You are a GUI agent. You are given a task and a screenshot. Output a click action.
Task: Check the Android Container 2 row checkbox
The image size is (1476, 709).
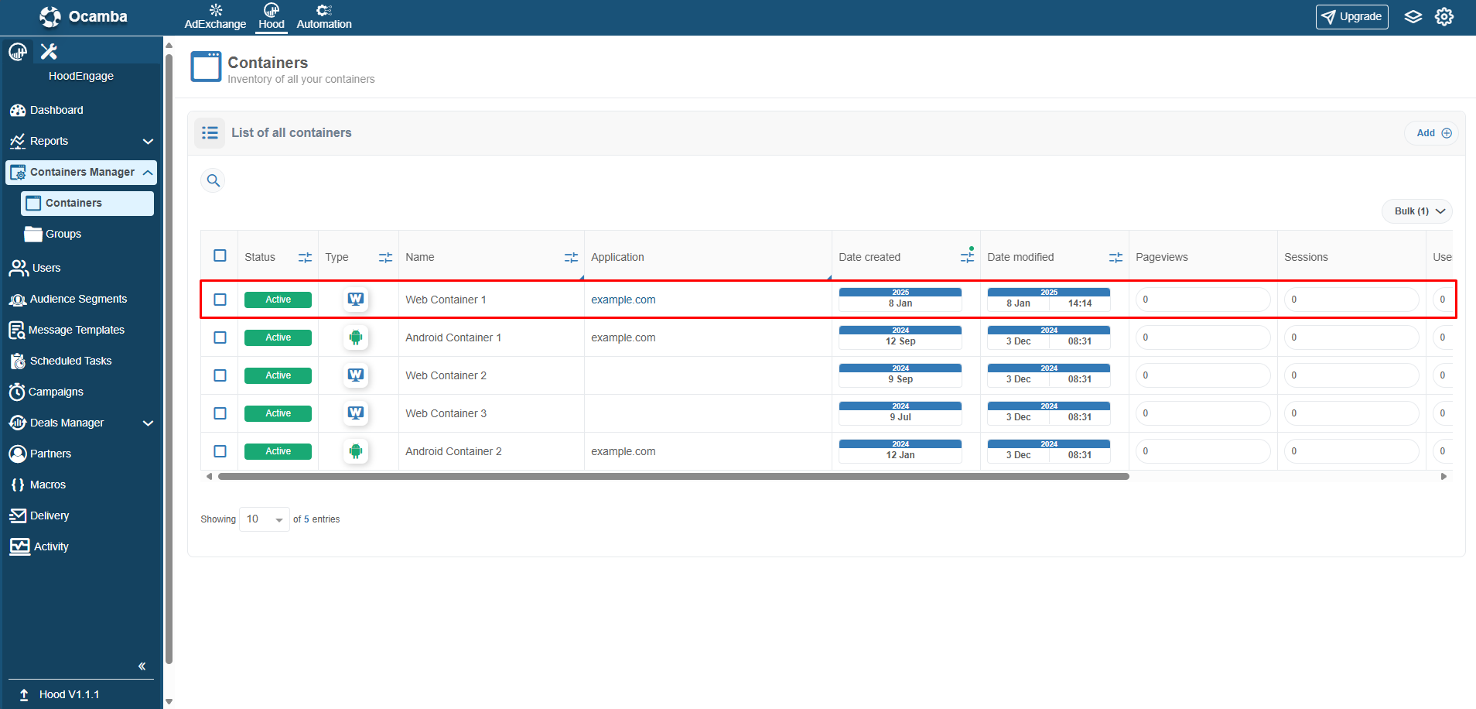[220, 451]
